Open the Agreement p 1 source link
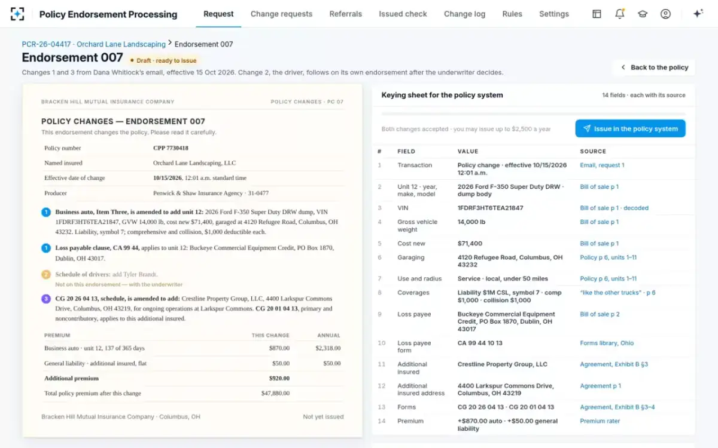Screen dimensions: 718x448 pyautogui.click(x=600, y=386)
